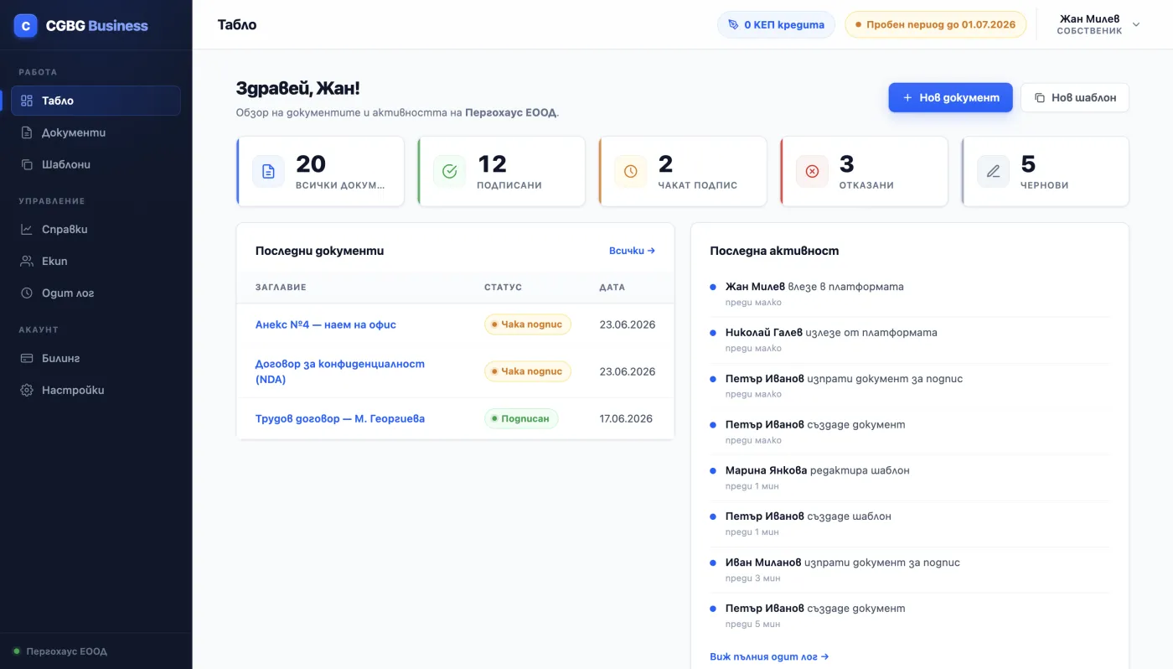
Task: Click the CGBG Business logo icon
Action: [x=26, y=26]
